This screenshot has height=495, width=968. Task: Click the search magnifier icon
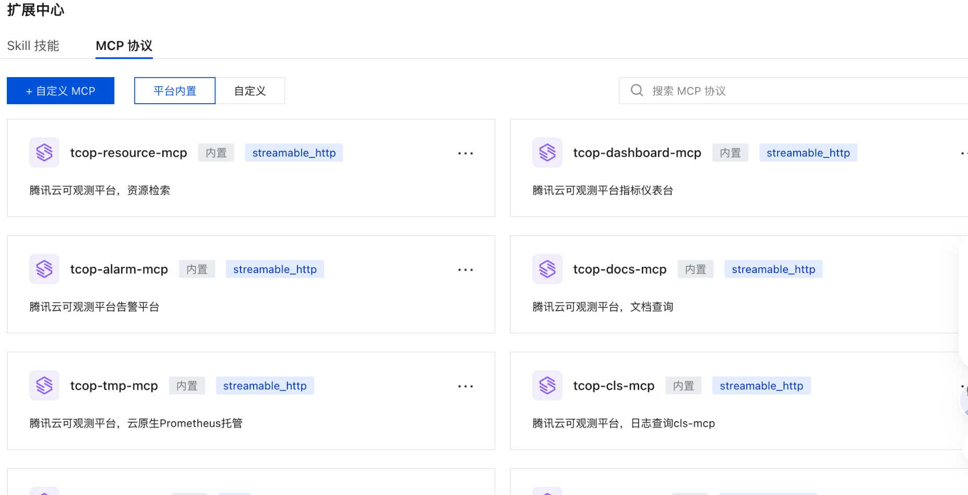click(x=637, y=91)
